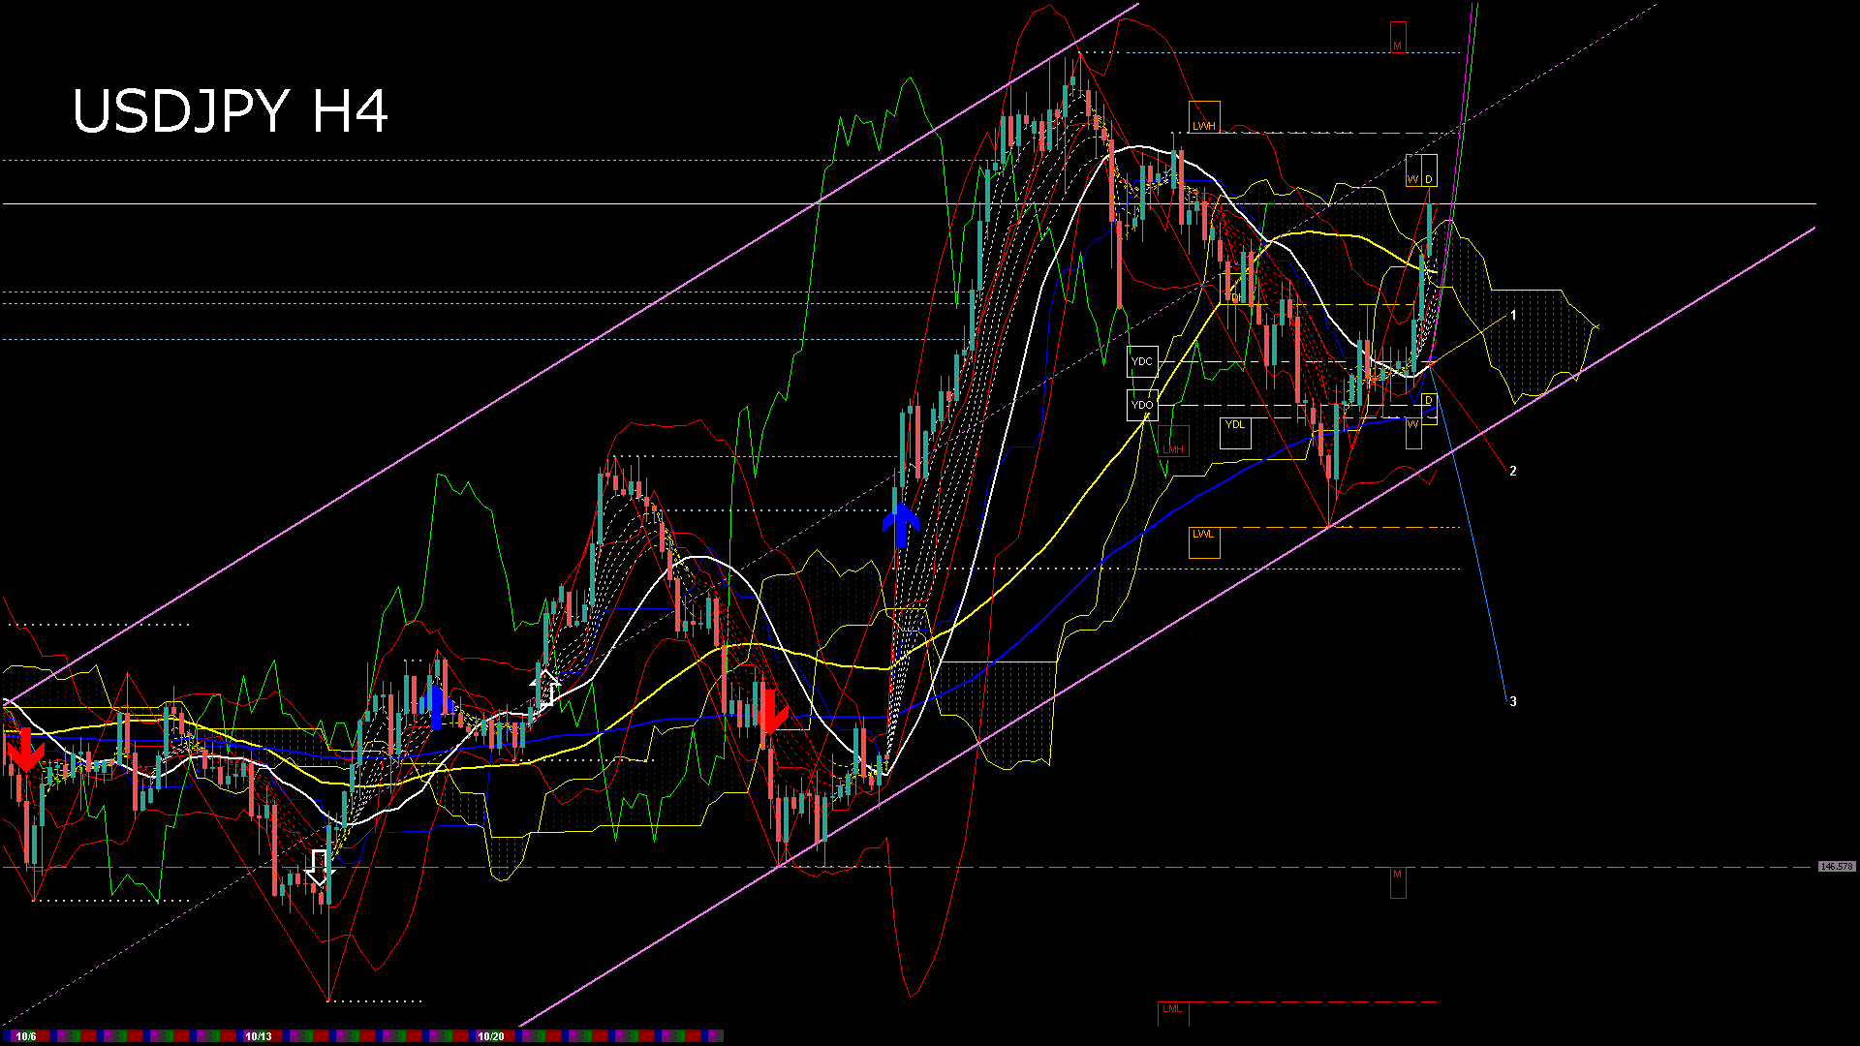Select the YDO label box
The width and height of the screenshot is (1860, 1046).
click(1142, 405)
